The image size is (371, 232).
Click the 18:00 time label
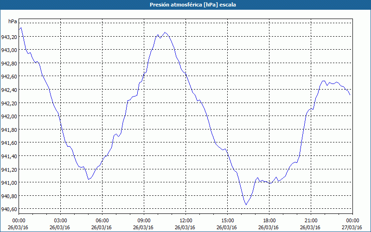point(269,221)
